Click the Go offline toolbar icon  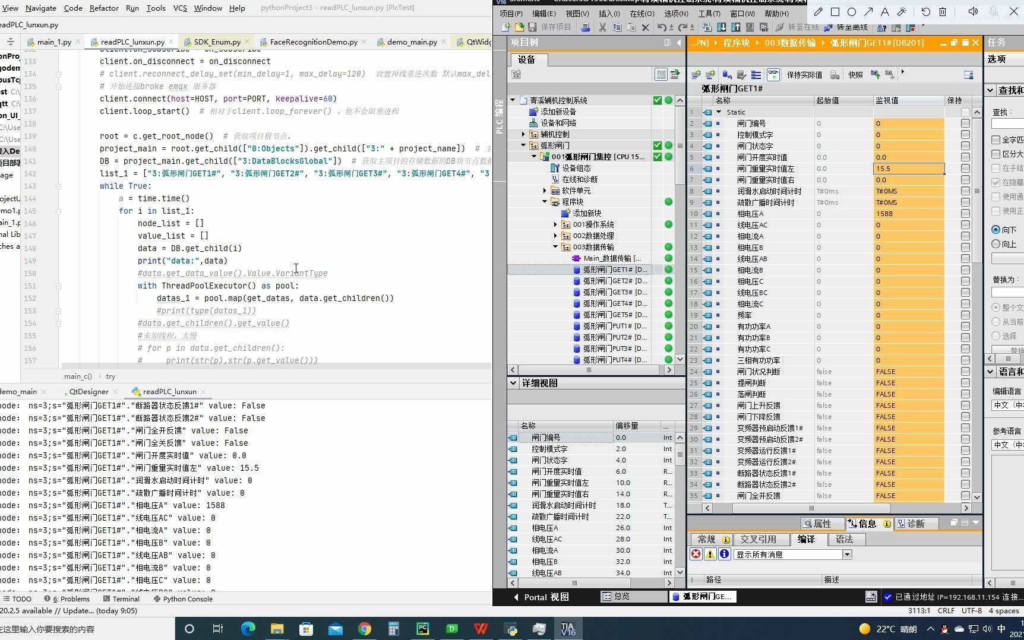(x=852, y=27)
